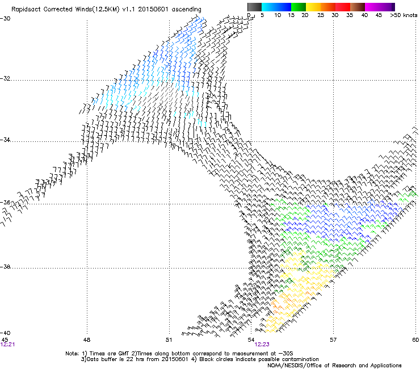Click the latitude label -34
The image size is (420, 369).
tap(5, 140)
